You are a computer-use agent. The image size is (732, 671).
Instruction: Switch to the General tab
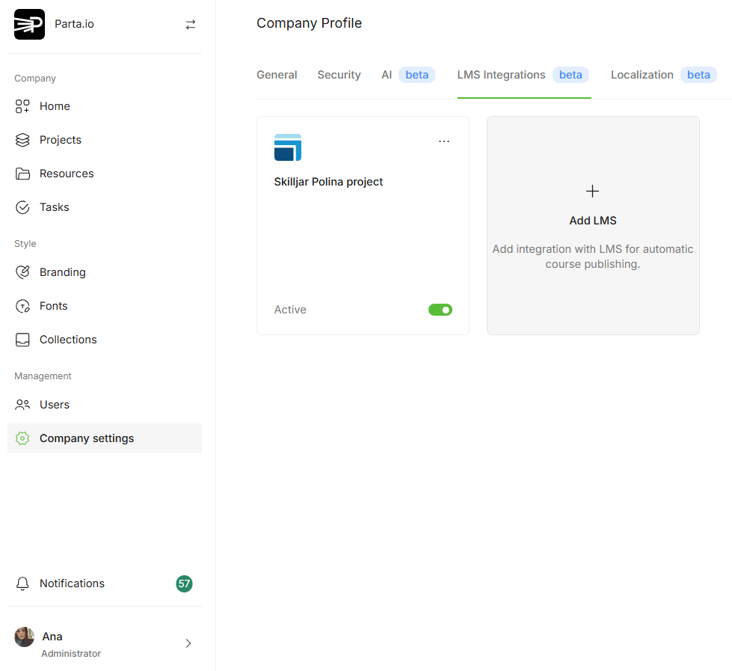pos(277,75)
